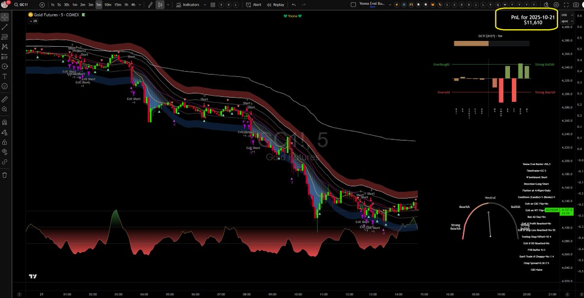
Task: Change the apoz unit dropdown
Action: coord(567,21)
